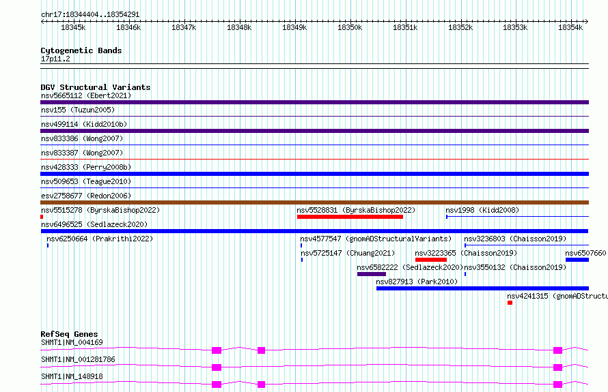Screen dimensions: 608x392
Task: Click nsv833387 (Wong2007) label
Action: coord(82,153)
